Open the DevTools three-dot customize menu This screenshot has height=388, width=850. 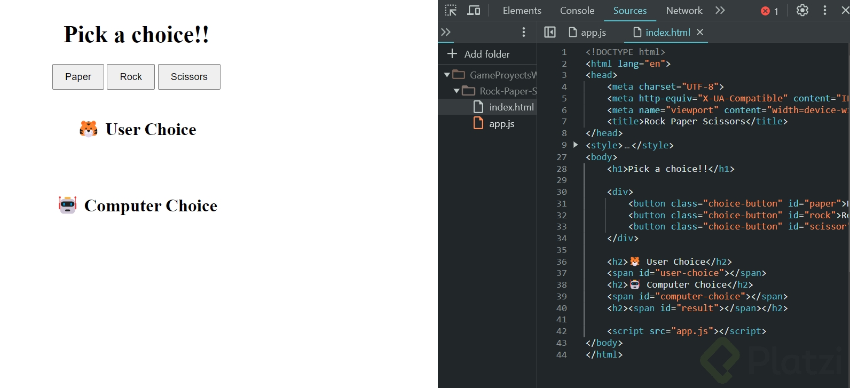825,11
